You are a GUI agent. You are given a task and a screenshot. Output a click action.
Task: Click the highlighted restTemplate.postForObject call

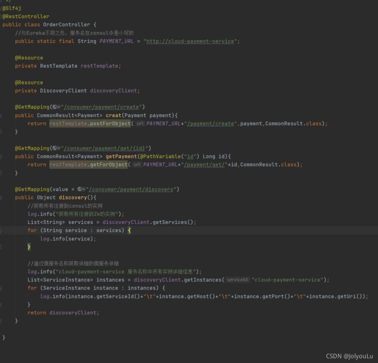pos(90,123)
